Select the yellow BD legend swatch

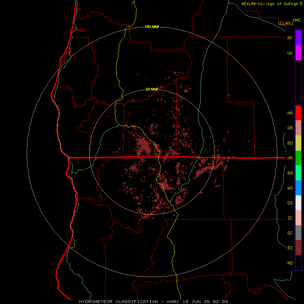tap(298, 143)
